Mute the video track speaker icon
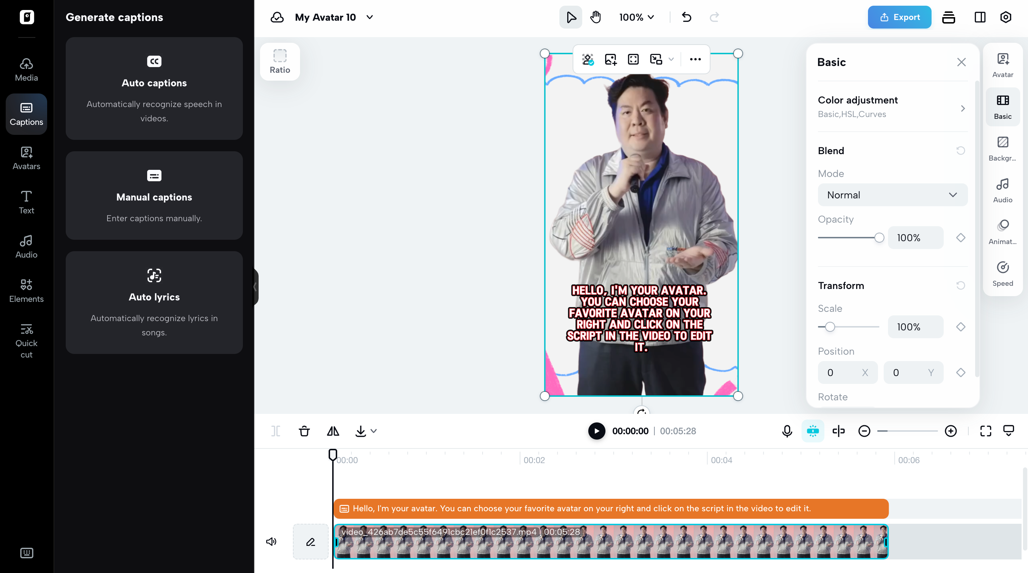Image resolution: width=1028 pixels, height=573 pixels. coord(271,542)
